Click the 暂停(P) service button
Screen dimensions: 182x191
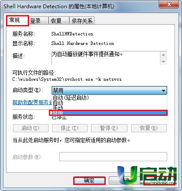pos(109,128)
